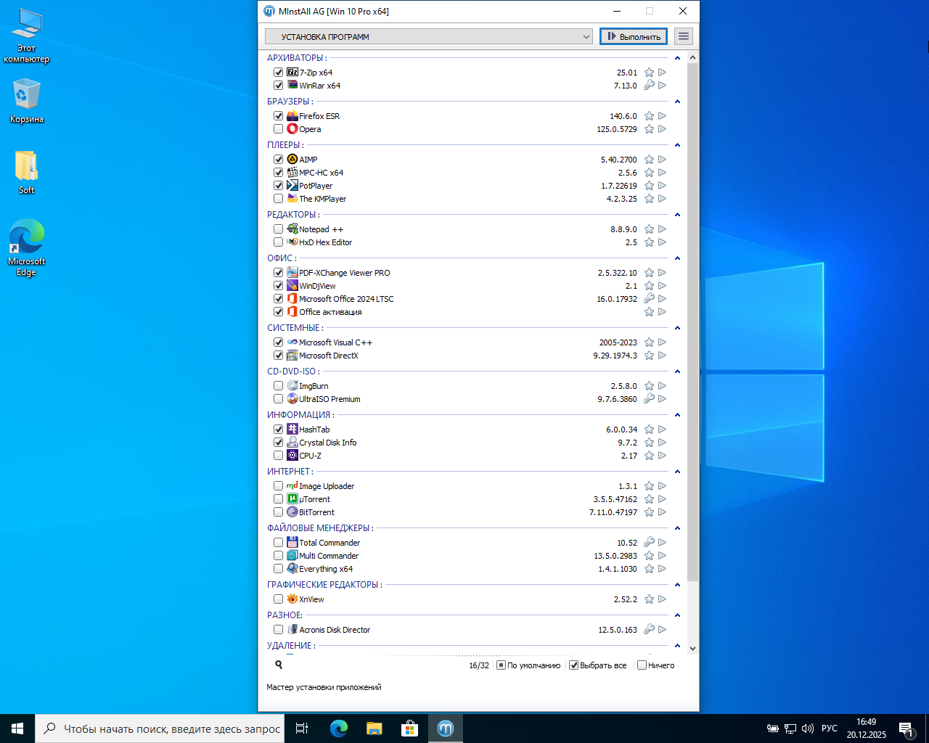Click the star icon for Crystal Disk Info

(x=649, y=443)
